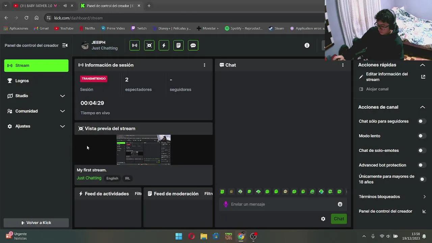Viewport: 432px width, 243px height.
Task: Click the moderation feed document icon button
Action: pos(179,46)
